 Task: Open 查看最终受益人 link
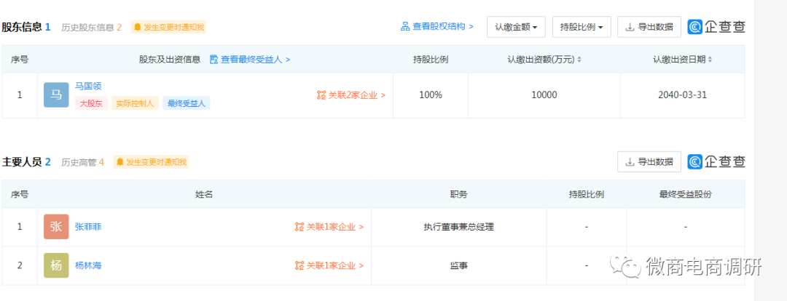[x=249, y=60]
